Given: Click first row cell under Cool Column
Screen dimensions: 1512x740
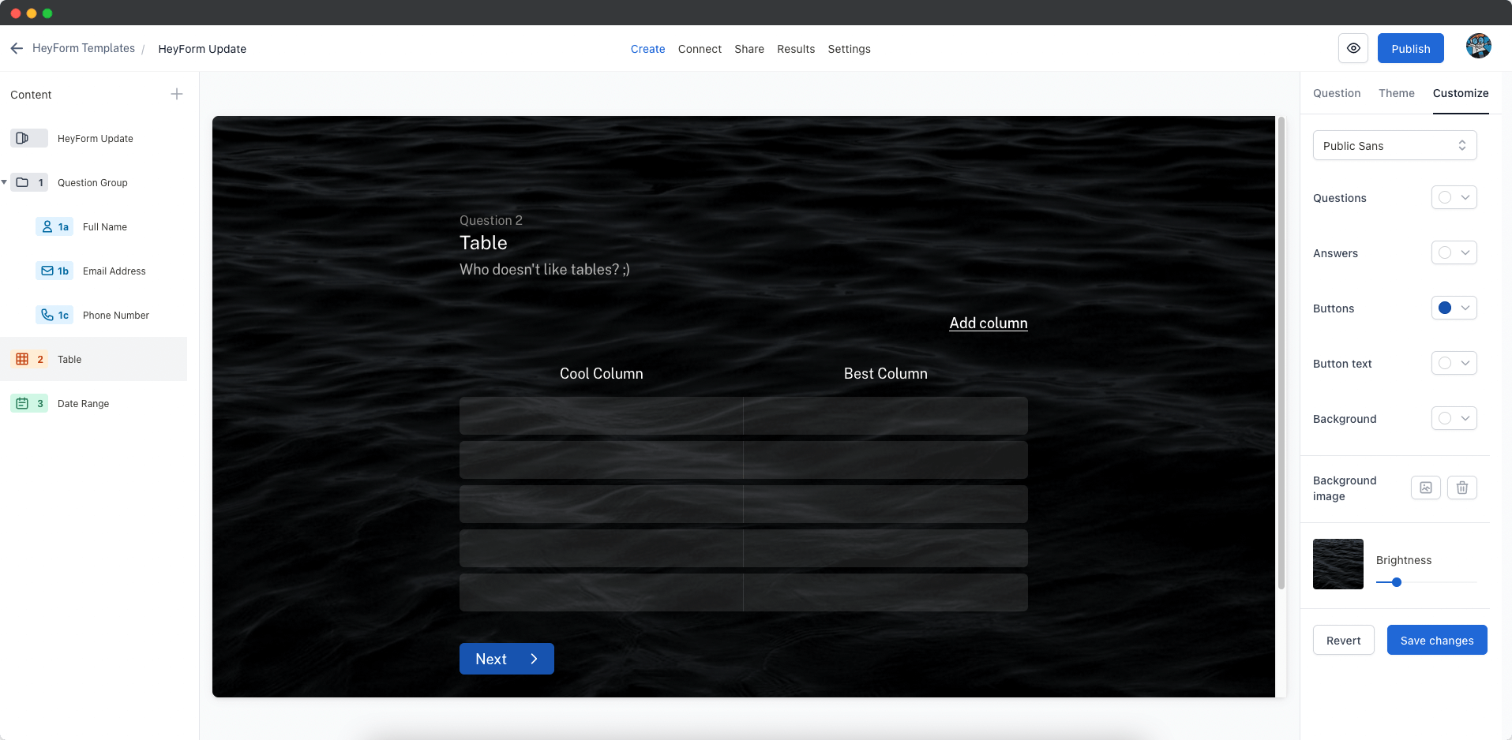Looking at the screenshot, I should click(x=601, y=416).
